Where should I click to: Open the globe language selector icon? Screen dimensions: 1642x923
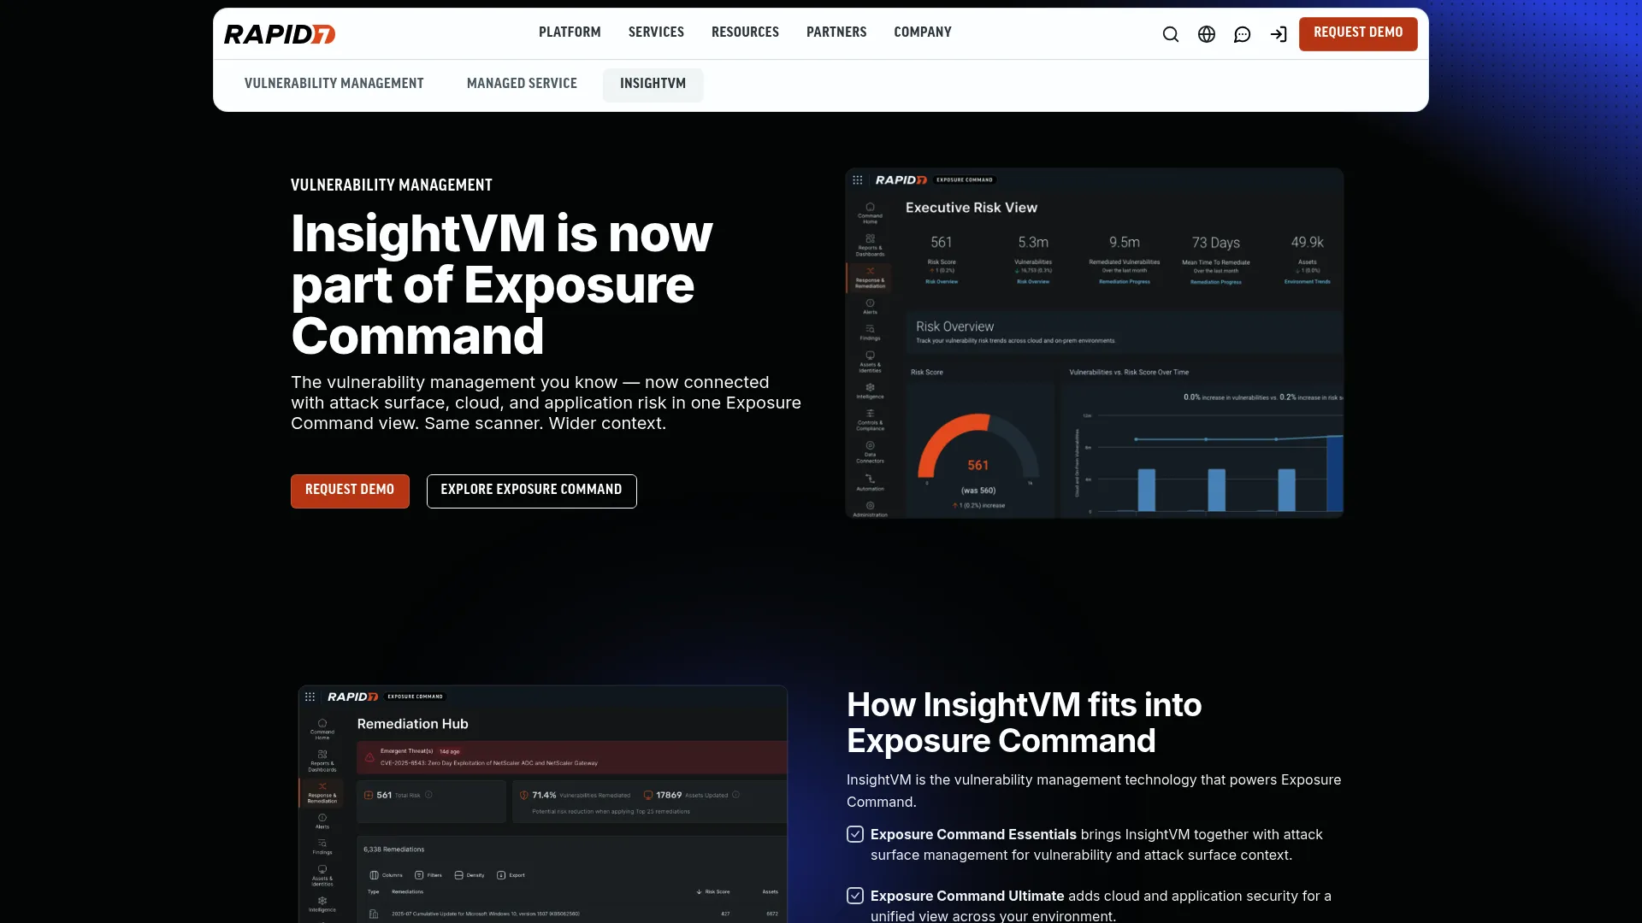coord(1207,34)
